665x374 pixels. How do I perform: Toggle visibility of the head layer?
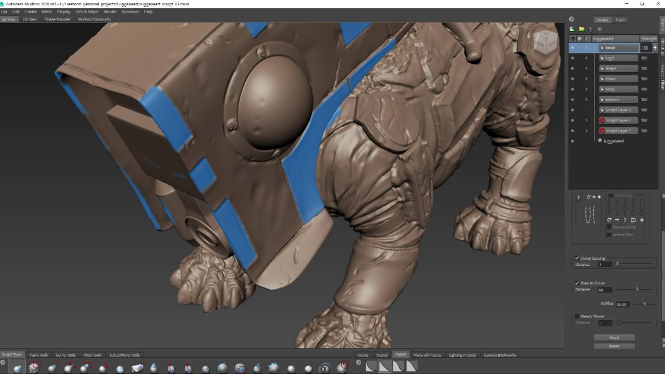pyautogui.click(x=573, y=48)
